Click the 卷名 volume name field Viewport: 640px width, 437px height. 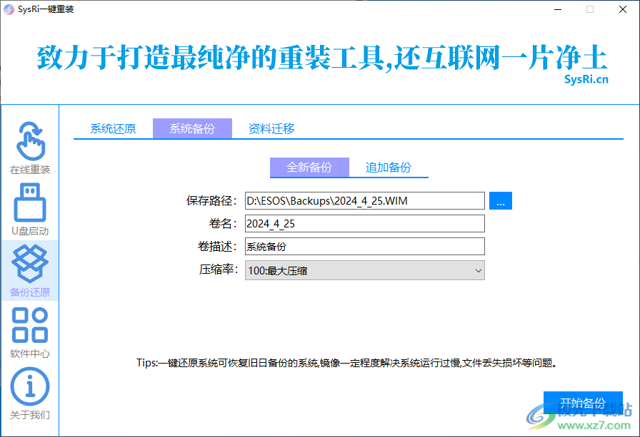(x=364, y=224)
